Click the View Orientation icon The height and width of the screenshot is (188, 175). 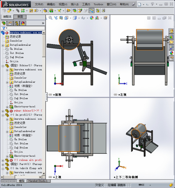[66, 18]
